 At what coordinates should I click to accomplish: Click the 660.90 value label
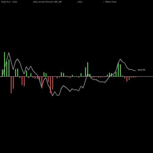(x=141, y=70)
